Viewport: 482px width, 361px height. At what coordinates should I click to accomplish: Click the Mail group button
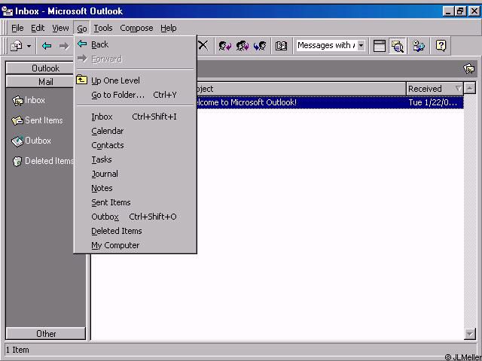pyautogui.click(x=40, y=82)
